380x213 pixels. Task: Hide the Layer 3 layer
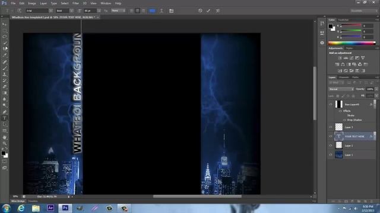pyautogui.click(x=331, y=127)
